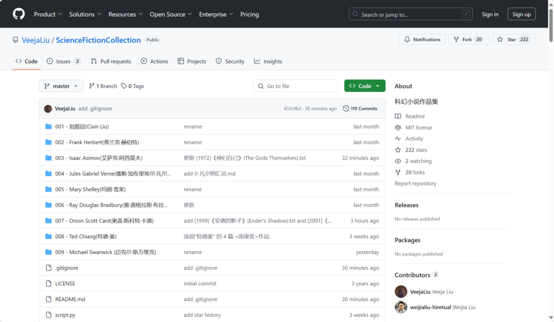Click the folder icon for 003 - Isaac Asimov
The width and height of the screenshot is (554, 322).
[x=48, y=158]
